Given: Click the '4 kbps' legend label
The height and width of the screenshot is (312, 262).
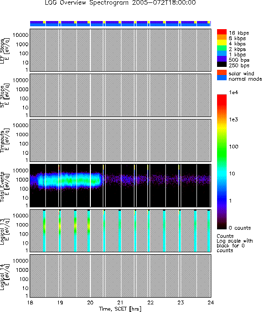Looking at the screenshot, I should [237, 44].
